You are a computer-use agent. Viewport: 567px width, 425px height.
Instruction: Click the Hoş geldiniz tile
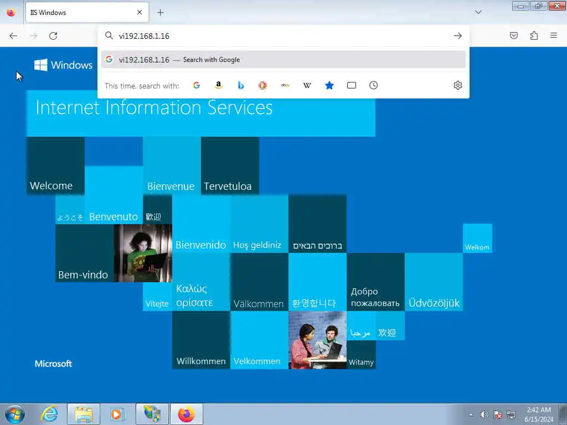click(259, 224)
